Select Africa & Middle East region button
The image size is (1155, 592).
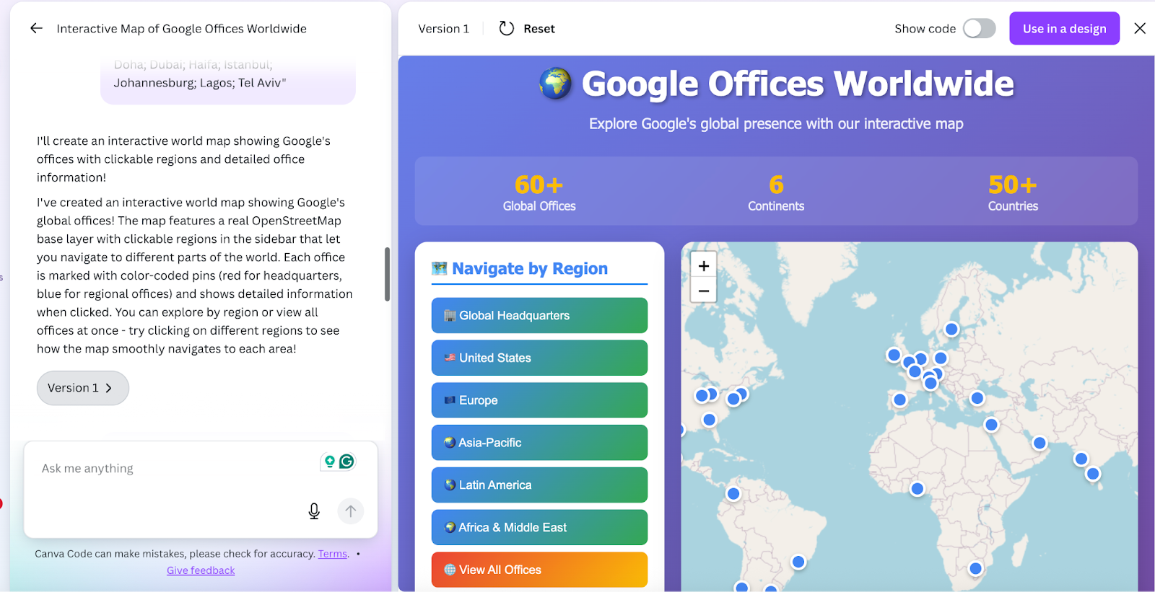click(x=539, y=527)
